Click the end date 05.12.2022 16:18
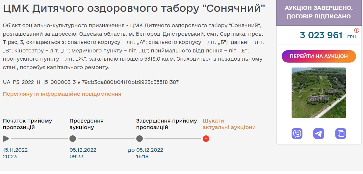The width and height of the screenshot is (363, 174). (149, 153)
